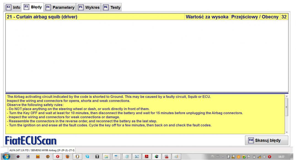296x160 pixels.
Task: Click the battery tray icon
Action: [x=254, y=157]
